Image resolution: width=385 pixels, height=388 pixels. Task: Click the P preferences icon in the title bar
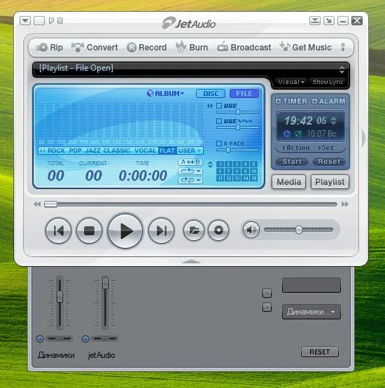[51, 21]
